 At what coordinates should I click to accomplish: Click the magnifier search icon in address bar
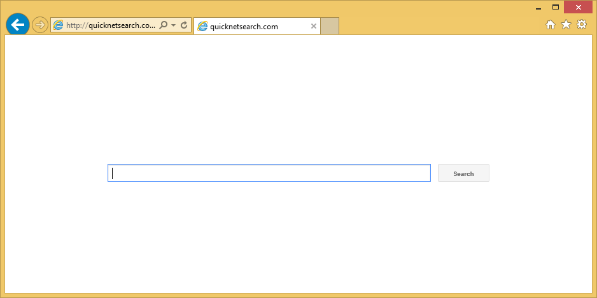164,25
